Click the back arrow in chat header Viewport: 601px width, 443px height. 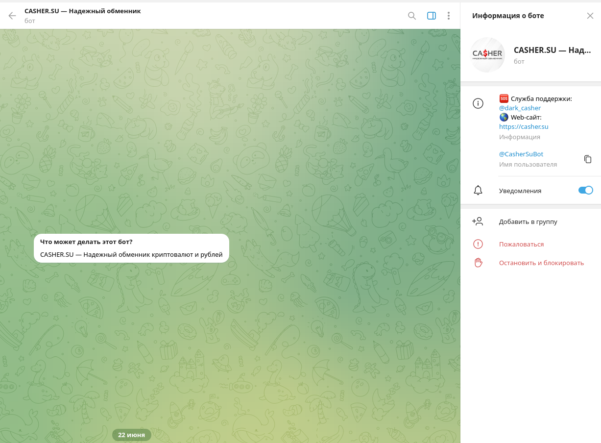12,16
